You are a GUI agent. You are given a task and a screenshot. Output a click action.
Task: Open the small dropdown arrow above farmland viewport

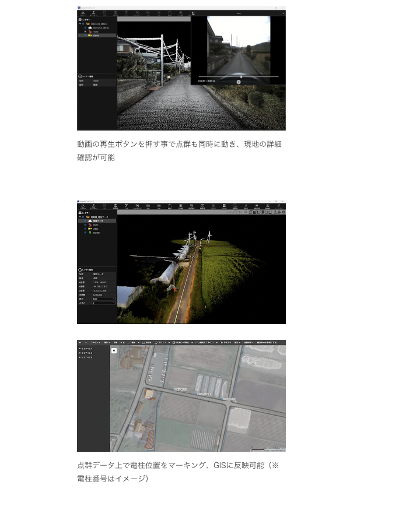pos(230,212)
